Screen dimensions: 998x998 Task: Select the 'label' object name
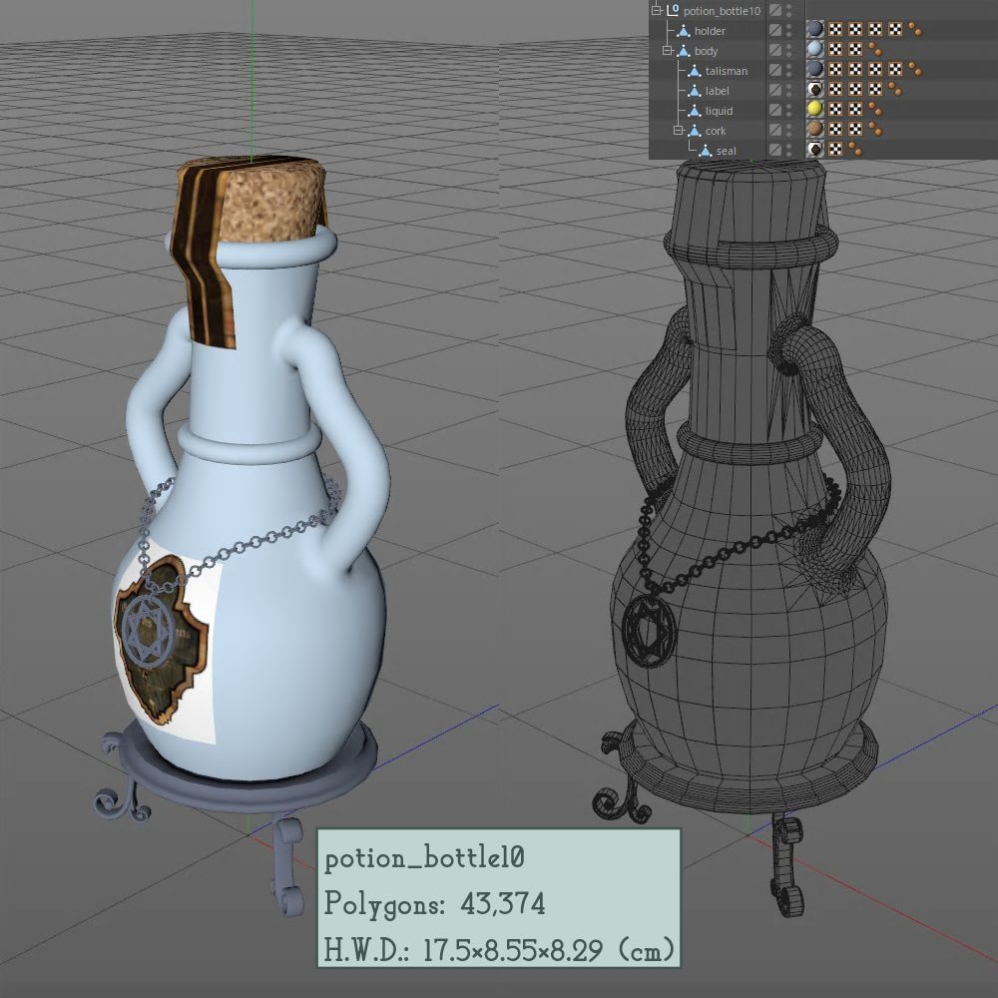click(x=717, y=91)
